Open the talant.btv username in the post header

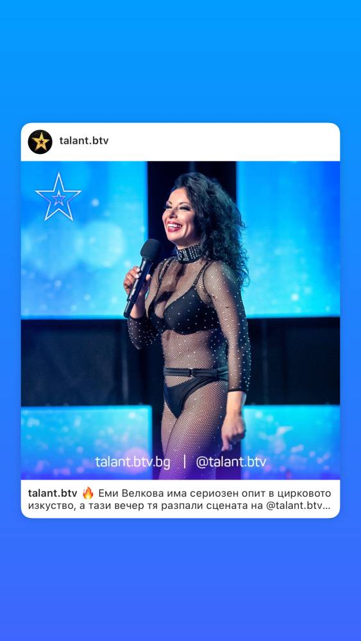pyautogui.click(x=84, y=140)
